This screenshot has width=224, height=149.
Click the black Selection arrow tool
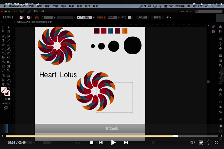[x=3, y=28]
